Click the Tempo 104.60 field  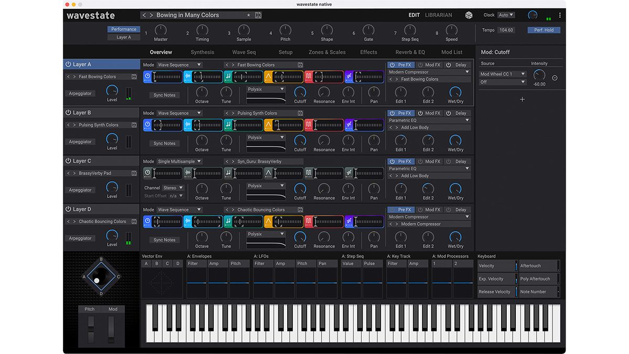point(506,30)
